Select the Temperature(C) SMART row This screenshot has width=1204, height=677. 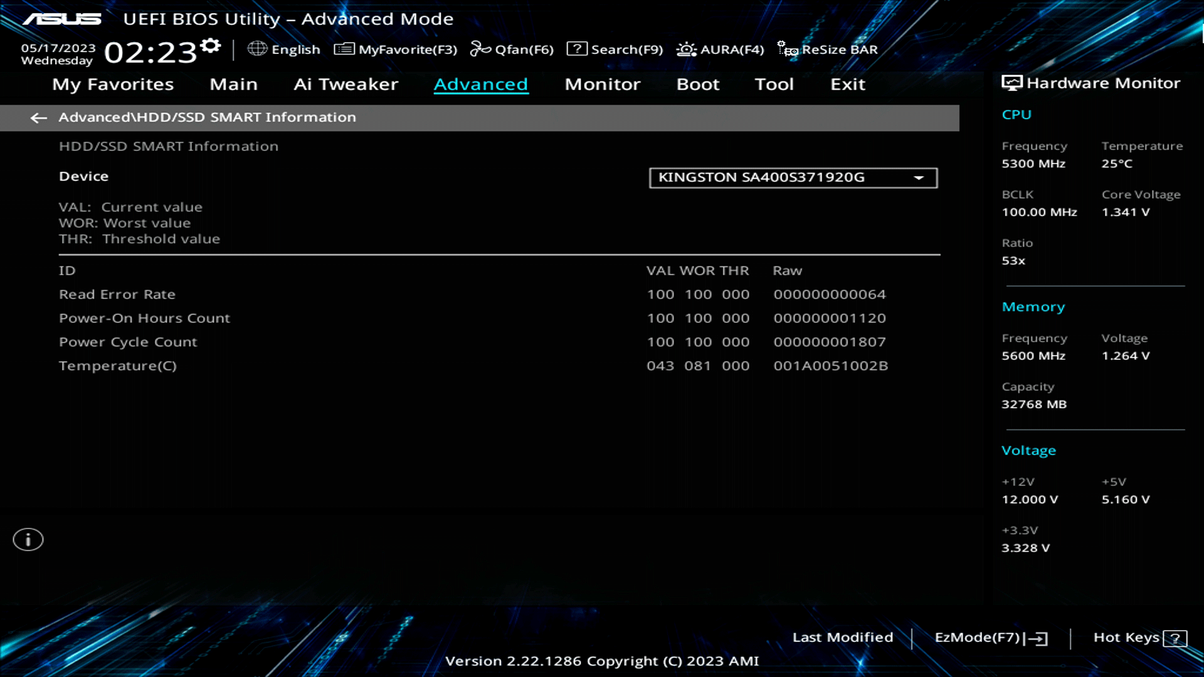click(118, 365)
